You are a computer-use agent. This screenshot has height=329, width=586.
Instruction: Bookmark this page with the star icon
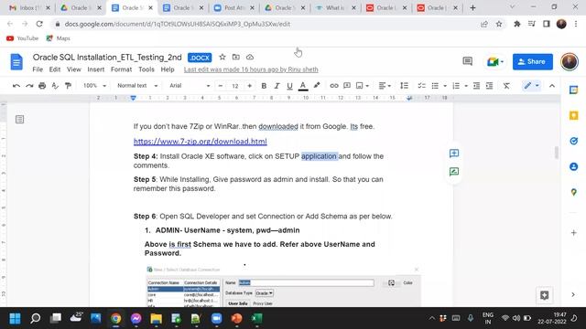tap(499, 24)
